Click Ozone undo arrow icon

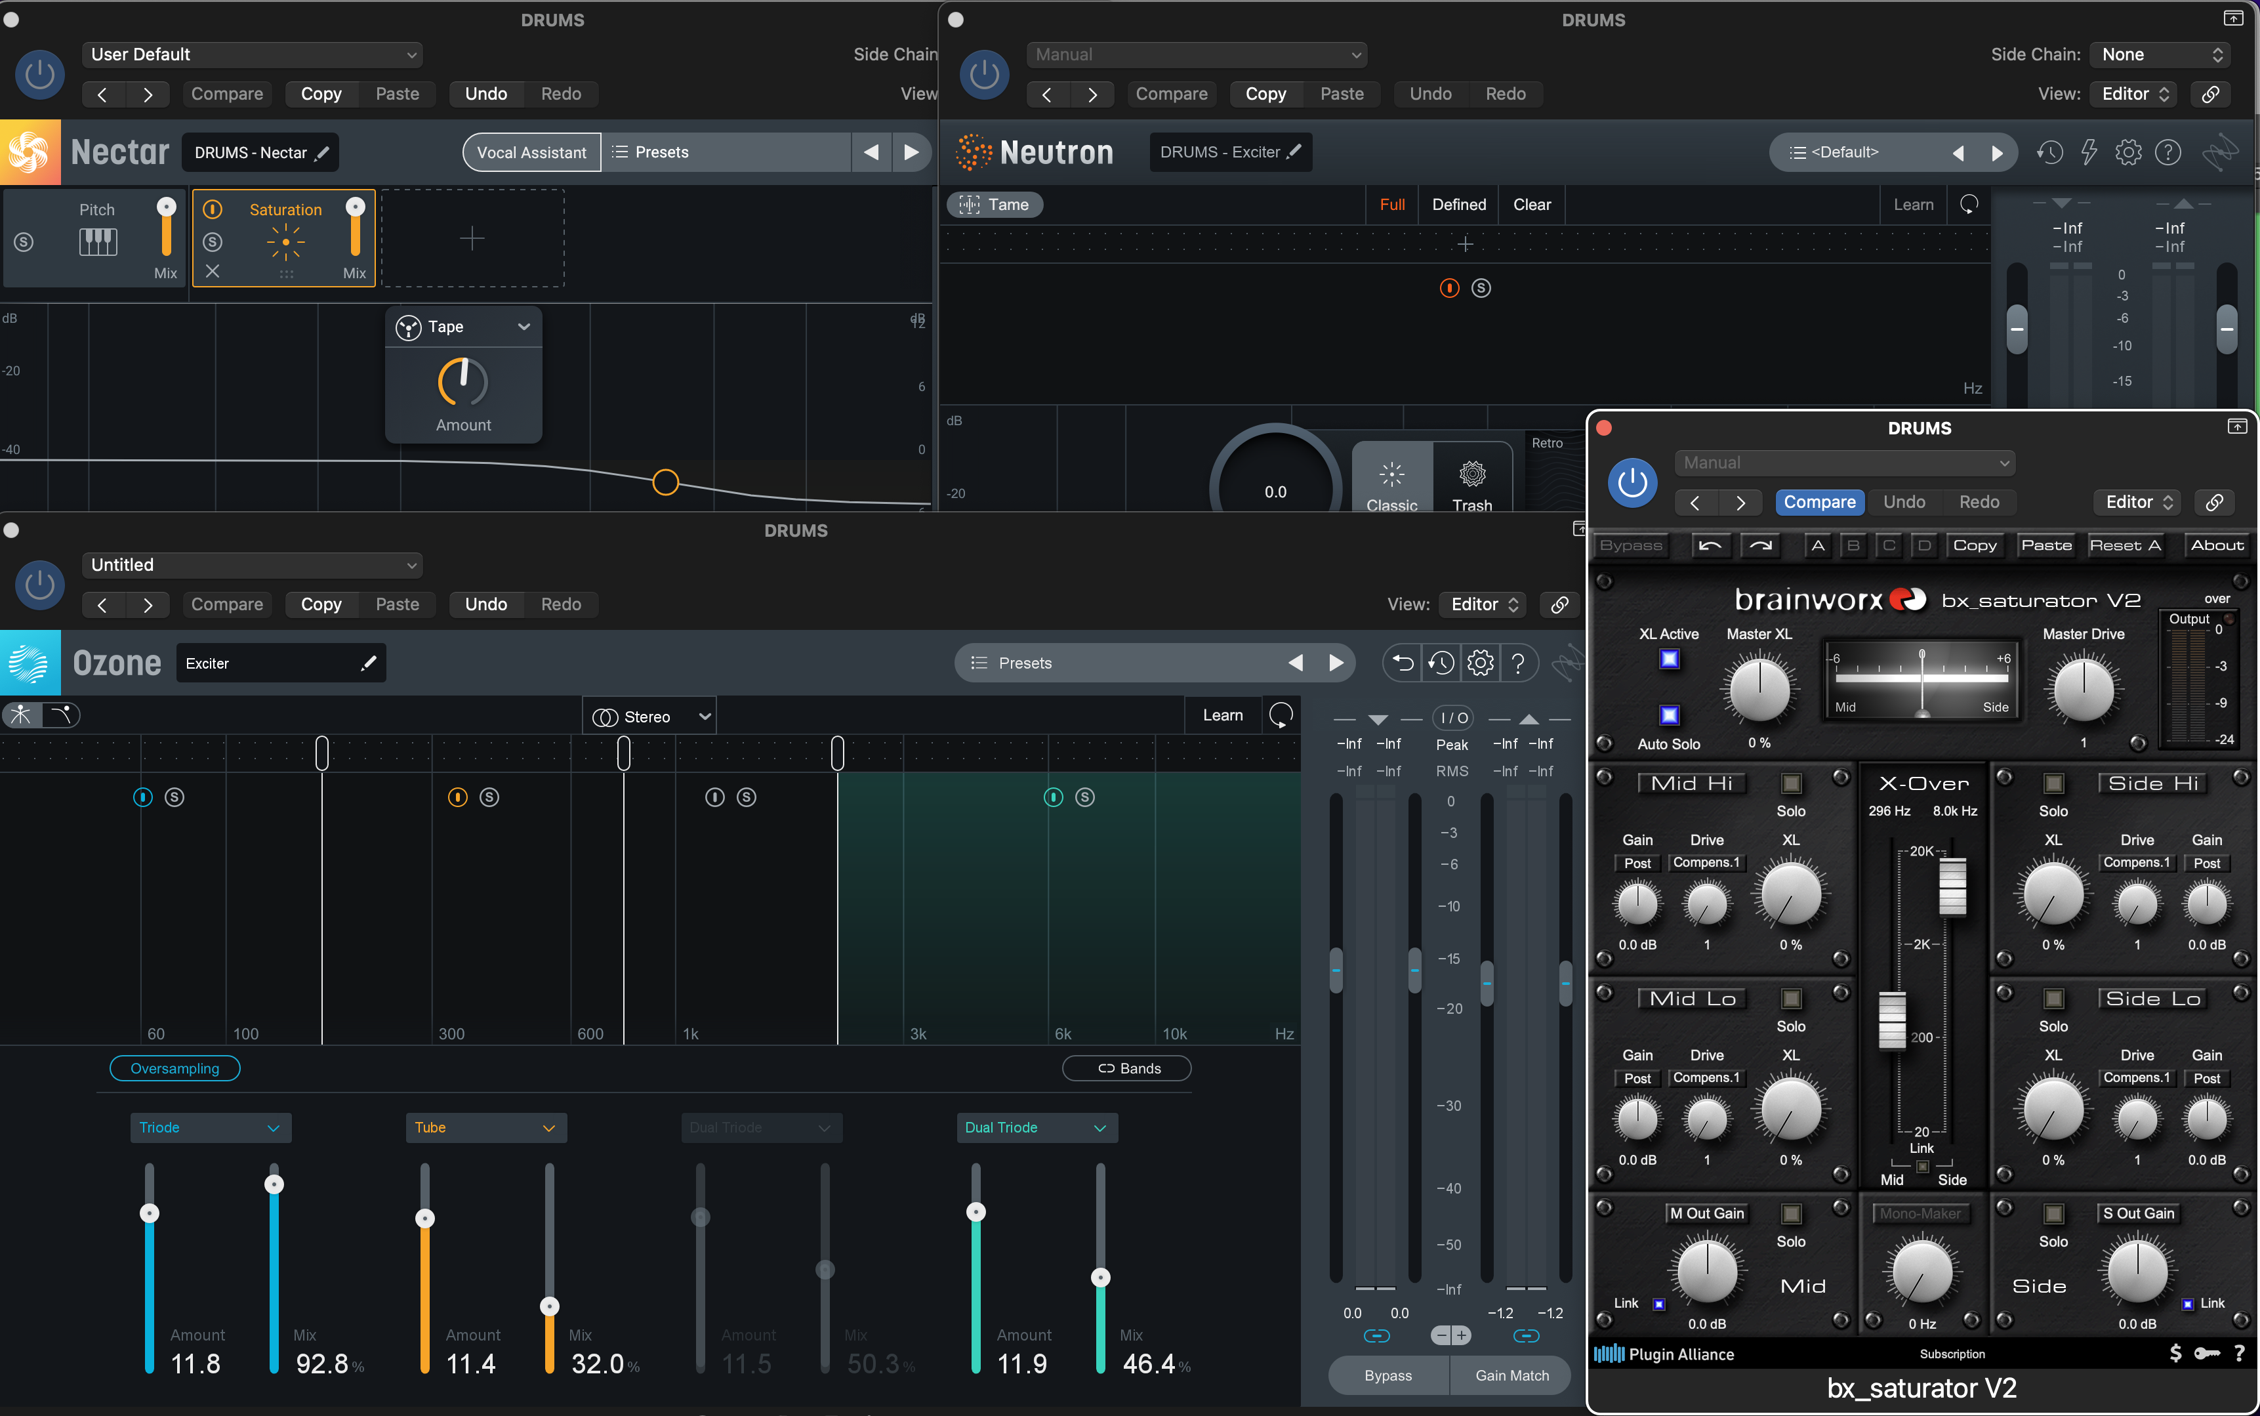[x=1401, y=663]
